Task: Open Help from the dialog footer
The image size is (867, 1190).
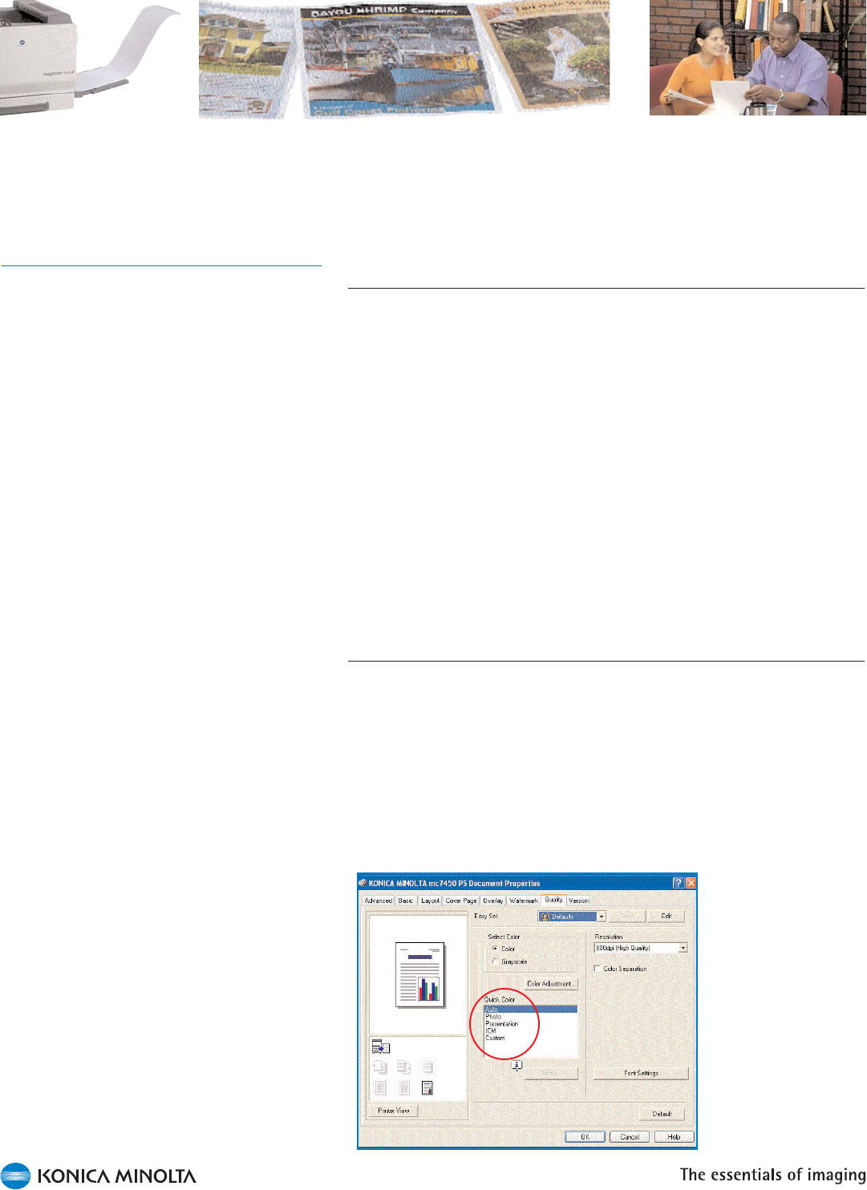Action: (674, 1136)
